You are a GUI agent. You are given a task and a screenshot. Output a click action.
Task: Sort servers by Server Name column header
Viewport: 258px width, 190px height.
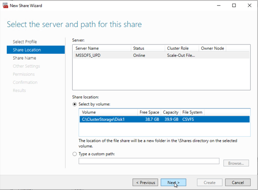tap(102, 48)
